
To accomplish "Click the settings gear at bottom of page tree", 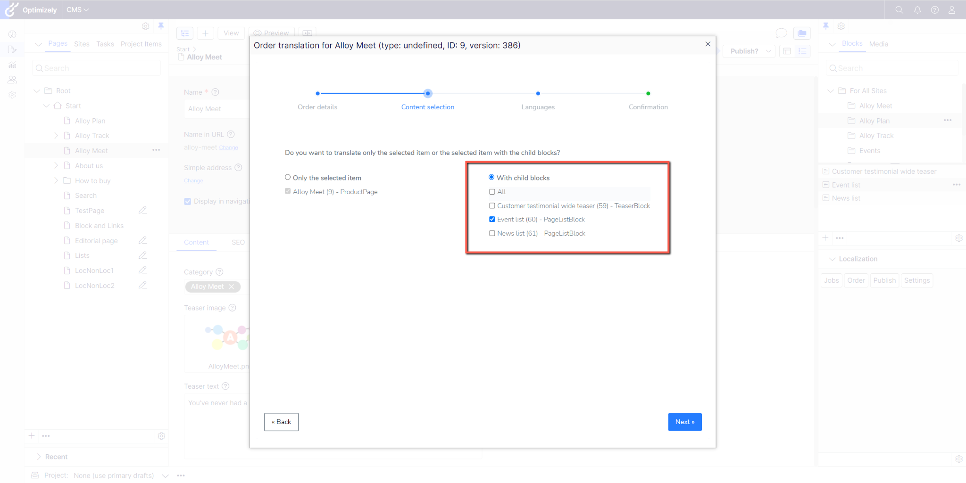I will coord(161,436).
